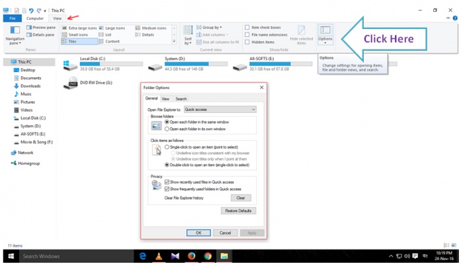Image resolution: width=463 pixels, height=270 pixels.
Task: Clear File Explorer history
Action: click(x=241, y=198)
